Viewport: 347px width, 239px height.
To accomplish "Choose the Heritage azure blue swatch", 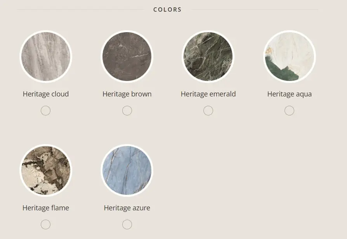I will click(x=127, y=170).
